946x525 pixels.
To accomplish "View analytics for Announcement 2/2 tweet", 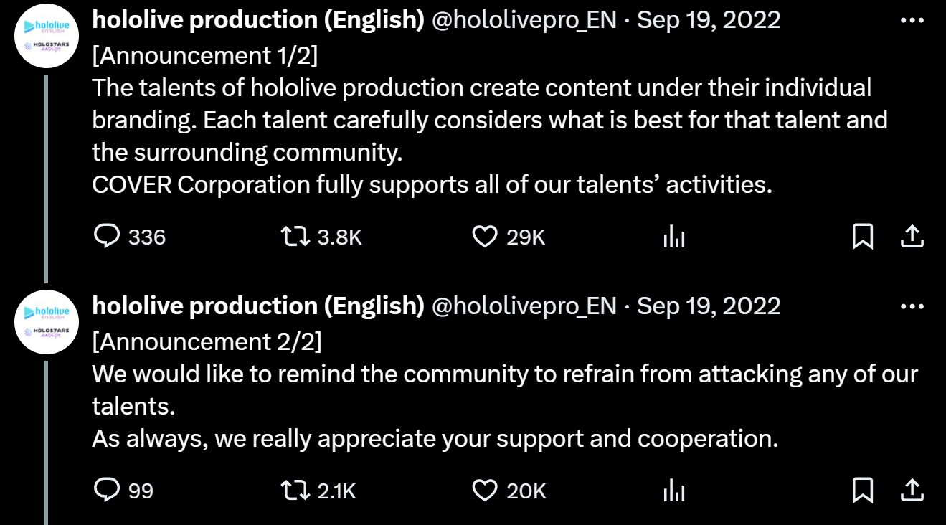I will (x=674, y=491).
